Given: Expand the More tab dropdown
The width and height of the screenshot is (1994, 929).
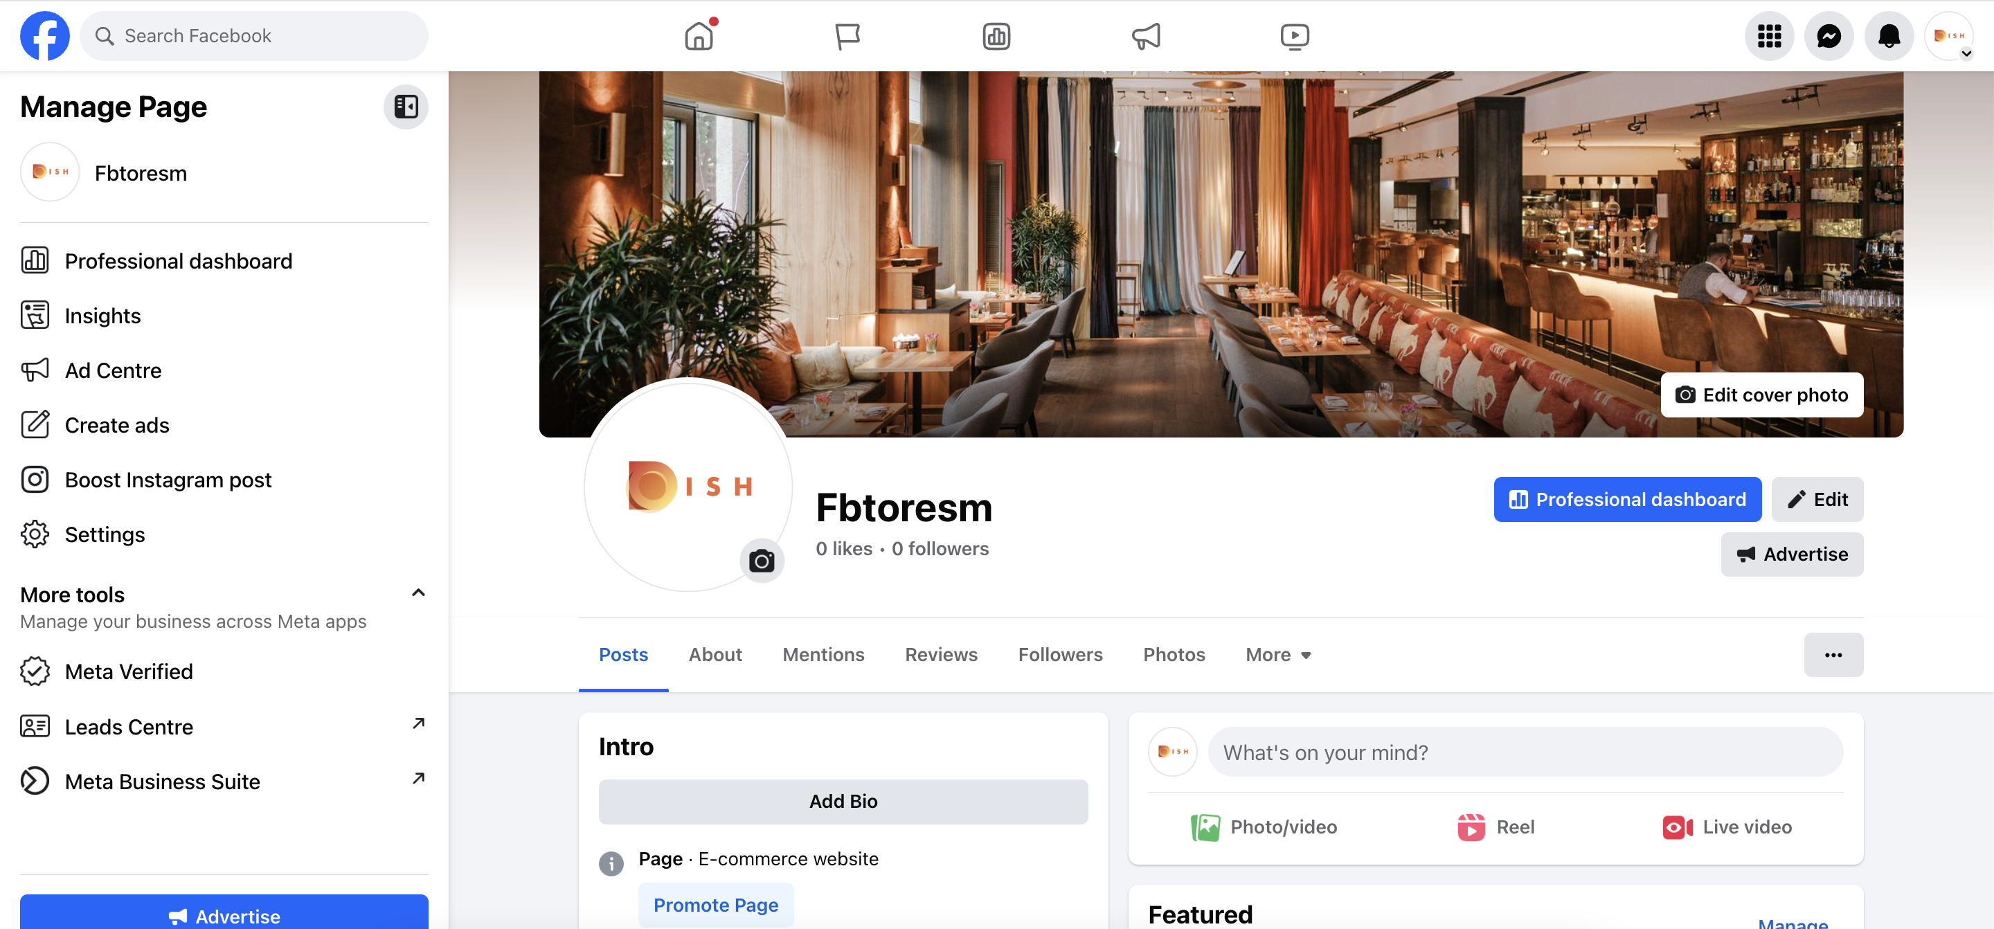Looking at the screenshot, I should tap(1278, 655).
